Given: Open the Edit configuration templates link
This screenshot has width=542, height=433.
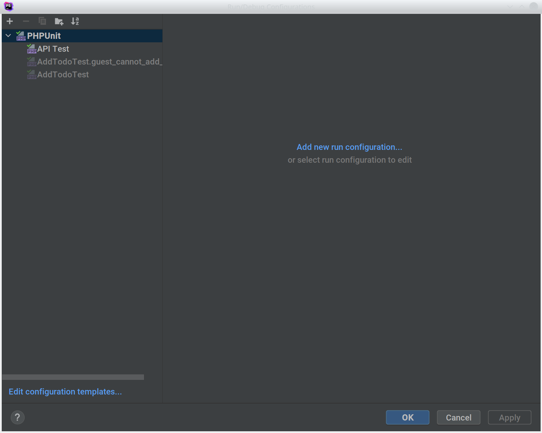Looking at the screenshot, I should [65, 392].
